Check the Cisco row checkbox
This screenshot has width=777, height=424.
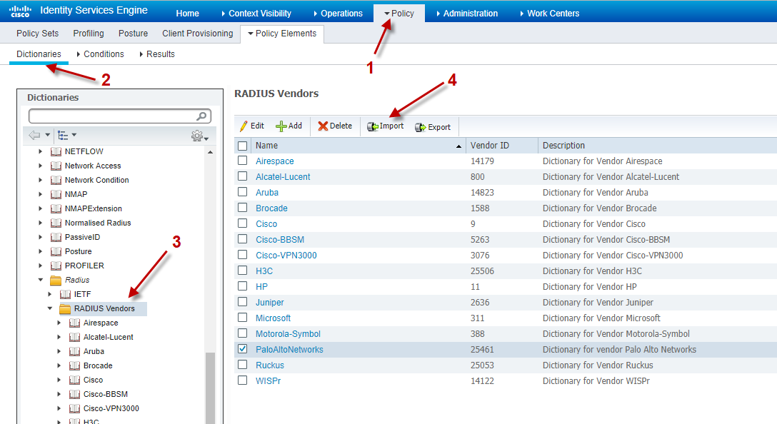(242, 223)
